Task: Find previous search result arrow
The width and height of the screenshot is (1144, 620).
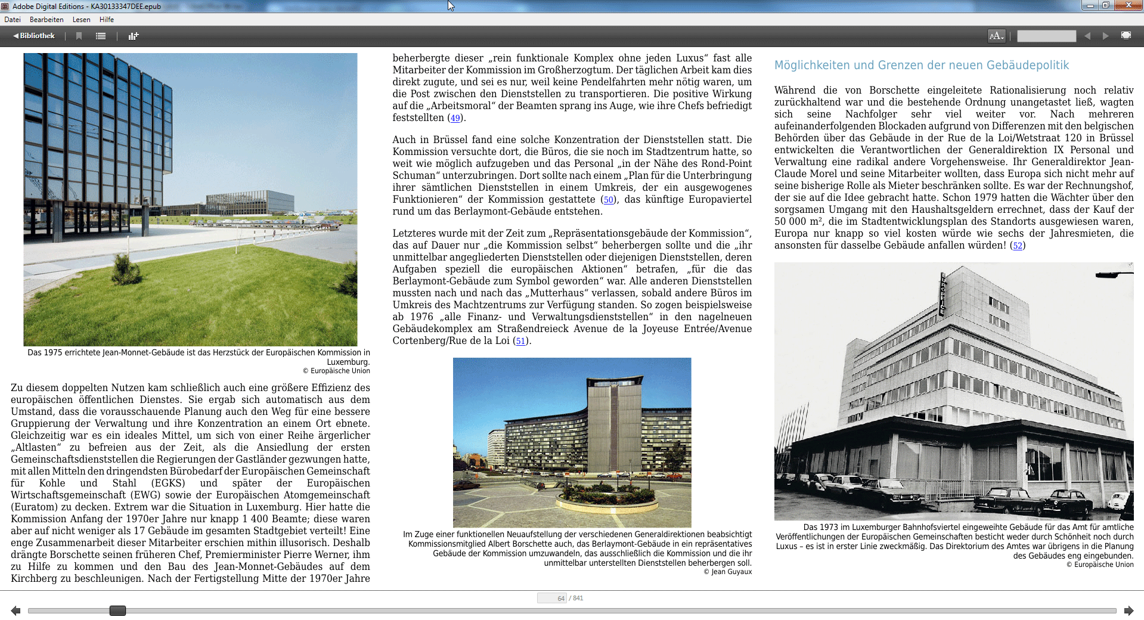Action: click(x=1087, y=36)
